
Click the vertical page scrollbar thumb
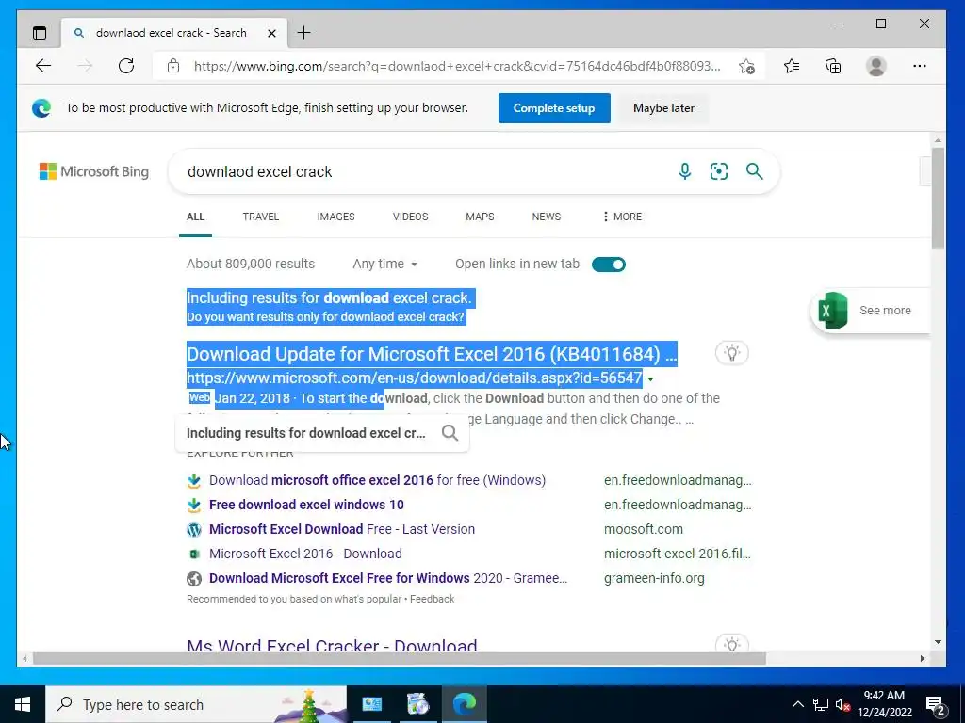click(938, 198)
